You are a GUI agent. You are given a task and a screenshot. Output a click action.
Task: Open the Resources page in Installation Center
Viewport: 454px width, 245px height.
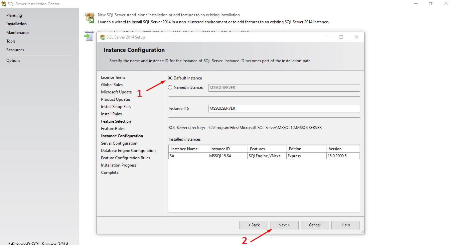[x=15, y=50]
